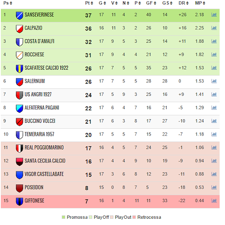Screen dimensions: 225x225
Task: Click the chart icon in Salernum row
Action: coord(214,81)
